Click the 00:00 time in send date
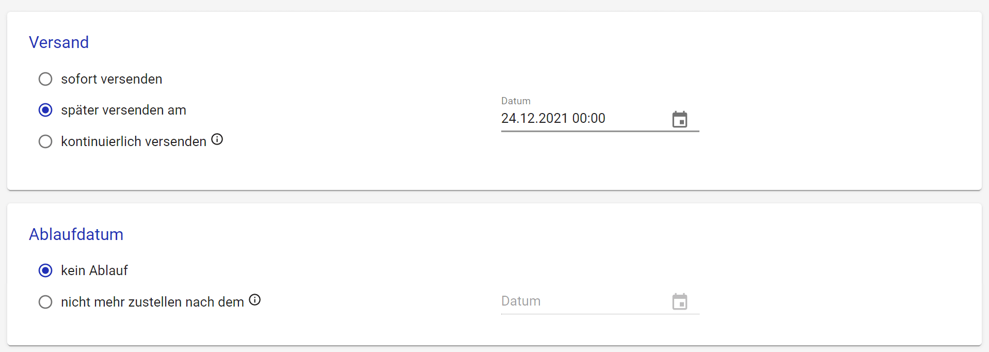This screenshot has width=989, height=352. pos(589,119)
